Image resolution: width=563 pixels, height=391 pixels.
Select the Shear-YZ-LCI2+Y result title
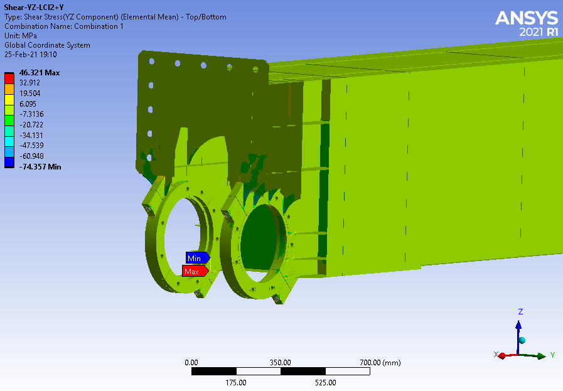coord(35,8)
